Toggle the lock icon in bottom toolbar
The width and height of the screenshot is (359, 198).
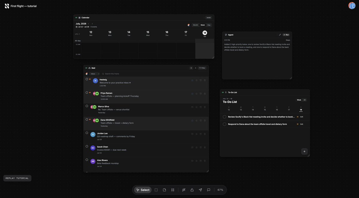point(192,190)
